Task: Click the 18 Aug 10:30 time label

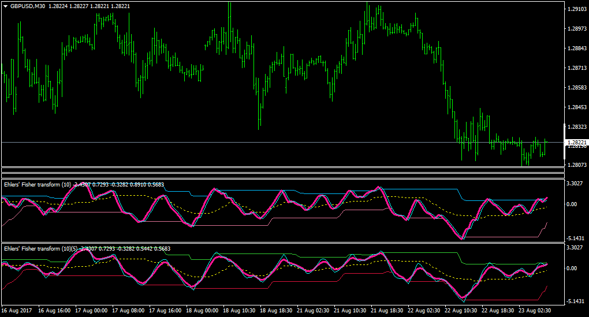Action: coord(239,311)
